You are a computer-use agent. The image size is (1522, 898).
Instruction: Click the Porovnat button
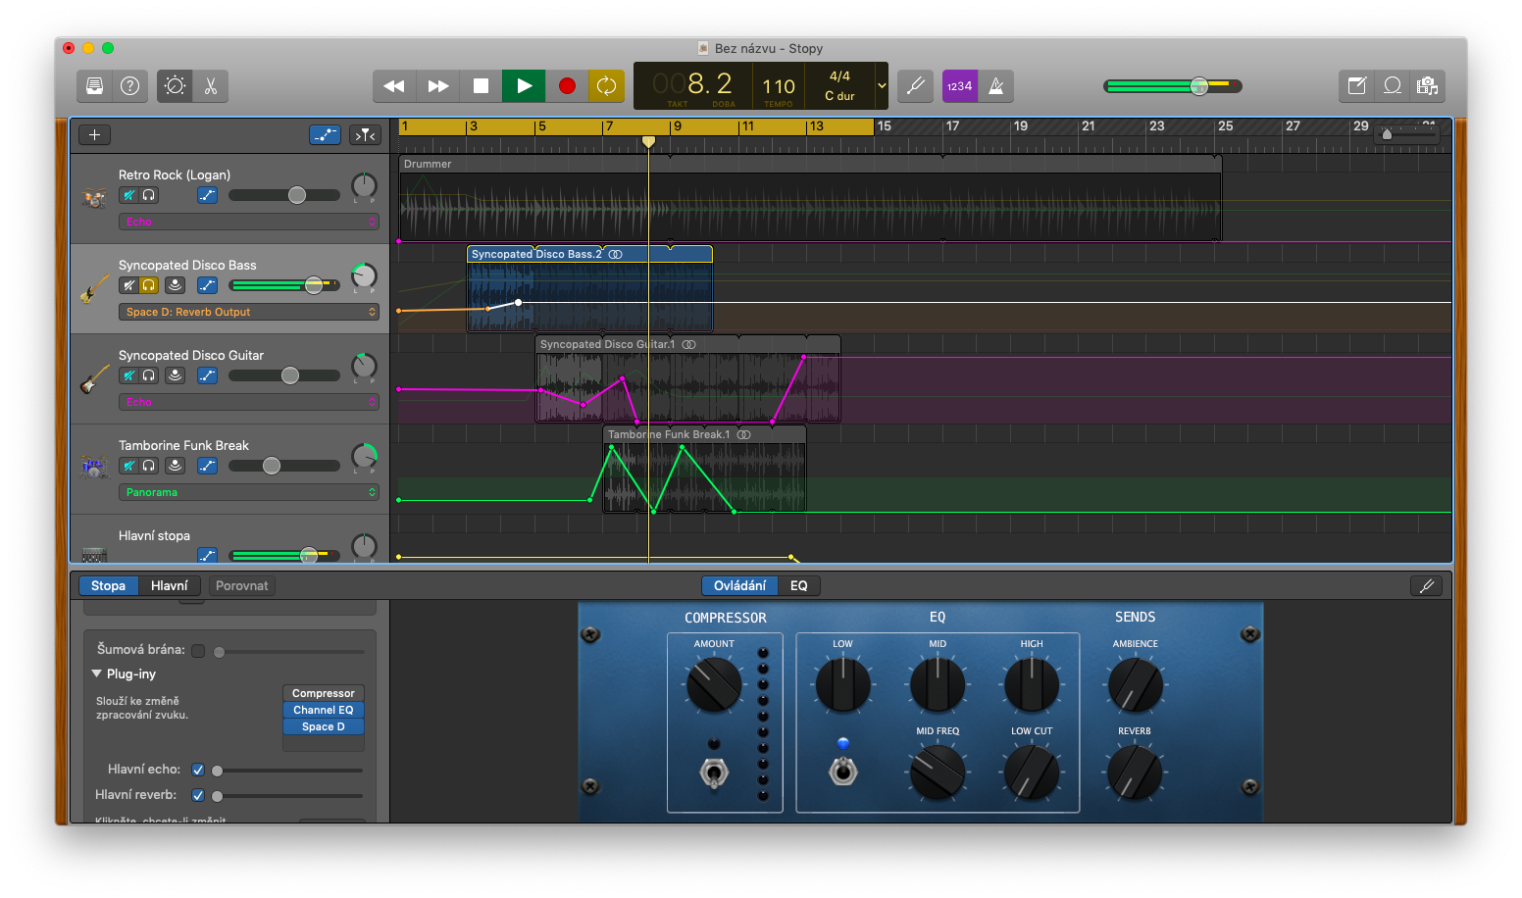[x=241, y=585]
